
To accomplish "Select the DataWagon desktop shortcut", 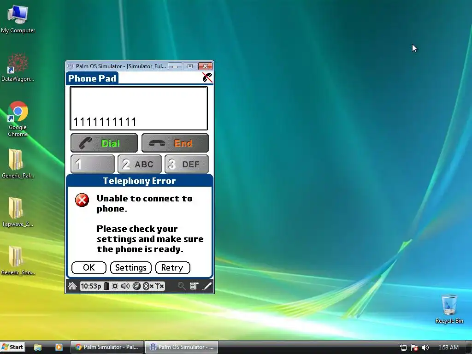I will click(18, 67).
